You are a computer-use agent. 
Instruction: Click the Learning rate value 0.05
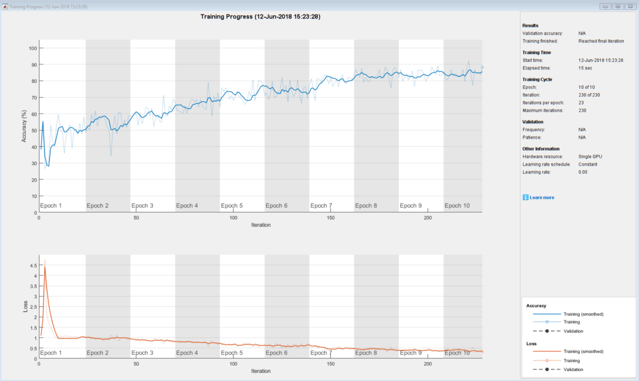click(x=583, y=172)
